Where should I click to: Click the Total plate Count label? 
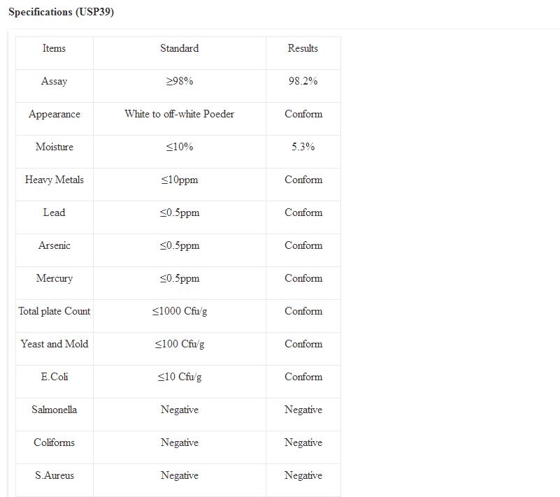point(54,311)
